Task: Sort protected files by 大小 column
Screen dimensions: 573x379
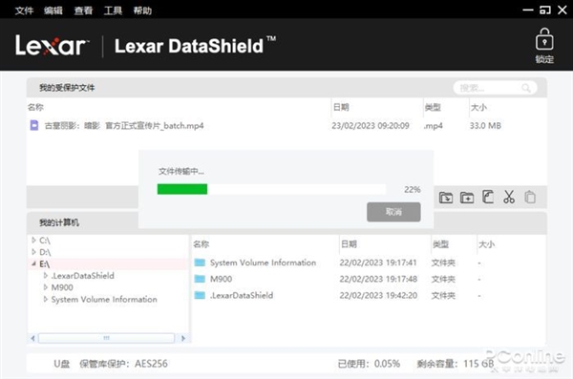Action: (x=478, y=107)
